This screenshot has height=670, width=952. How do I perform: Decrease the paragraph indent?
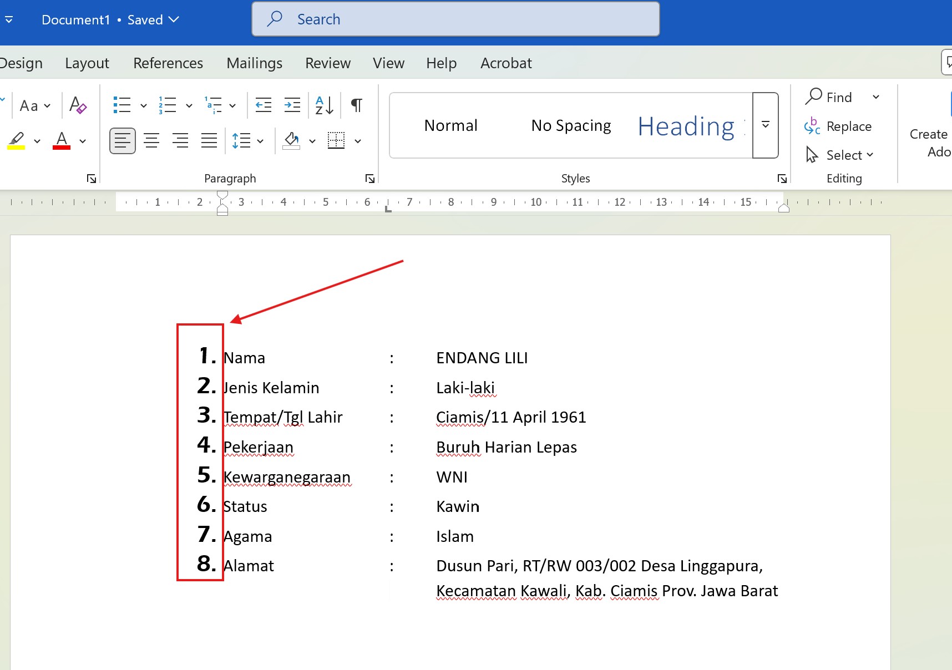point(263,105)
